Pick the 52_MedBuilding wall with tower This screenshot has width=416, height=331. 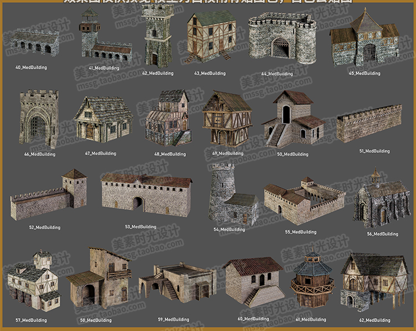click(x=49, y=195)
